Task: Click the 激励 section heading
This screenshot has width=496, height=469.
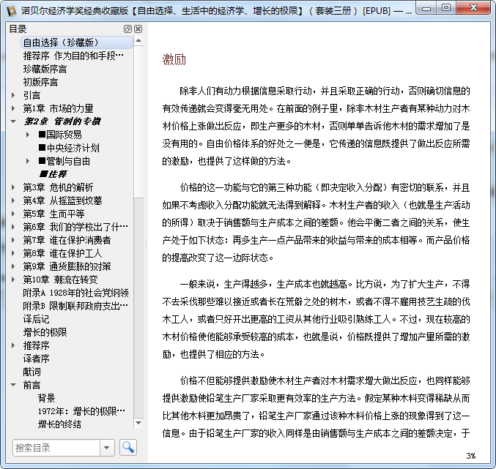Action: tap(174, 60)
